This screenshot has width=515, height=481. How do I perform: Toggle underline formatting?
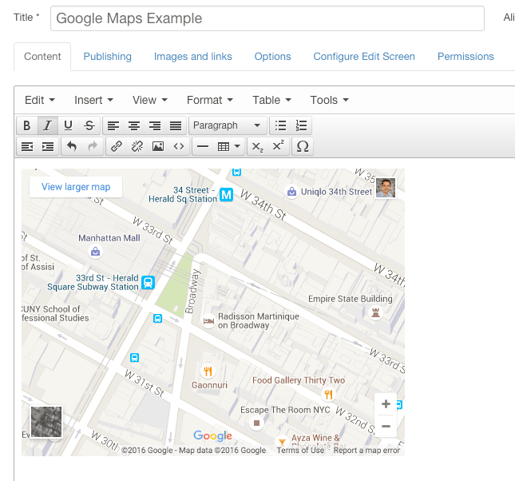(x=69, y=125)
